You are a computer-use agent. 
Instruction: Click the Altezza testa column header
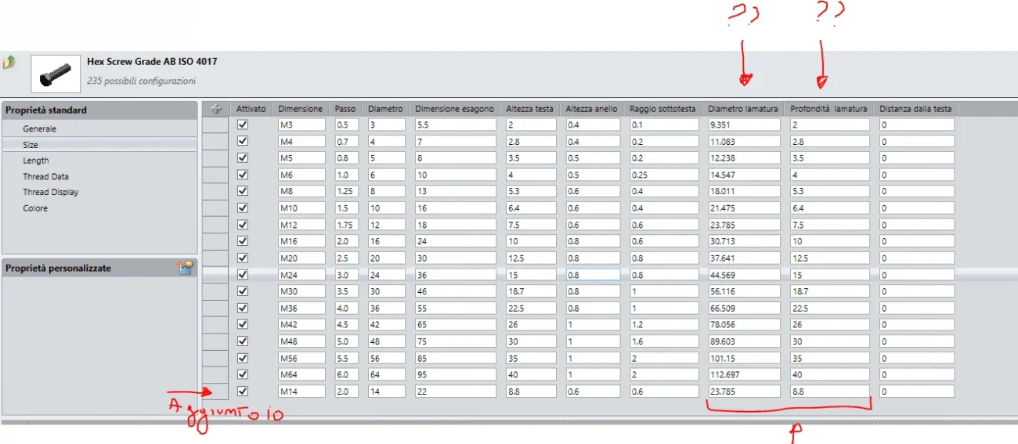[x=529, y=109]
